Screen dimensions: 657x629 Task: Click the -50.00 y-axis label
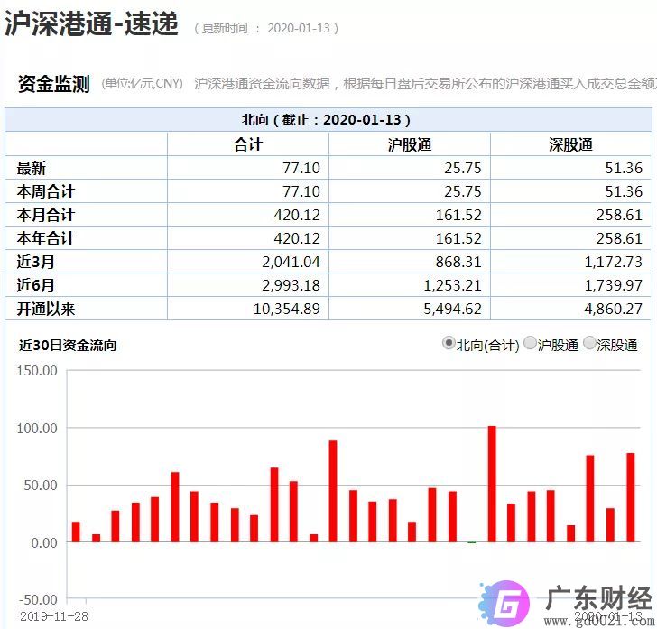coord(38,599)
